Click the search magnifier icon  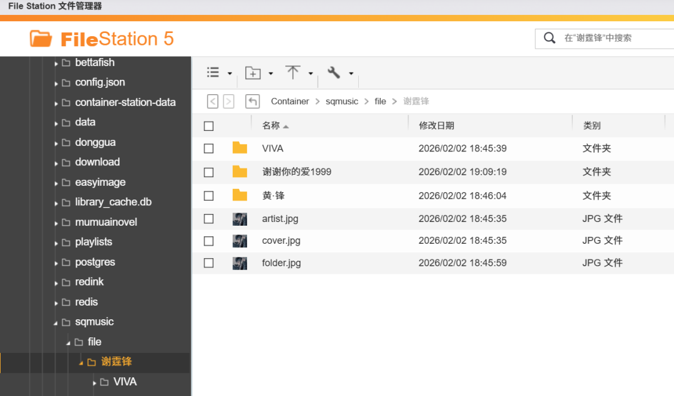(549, 38)
